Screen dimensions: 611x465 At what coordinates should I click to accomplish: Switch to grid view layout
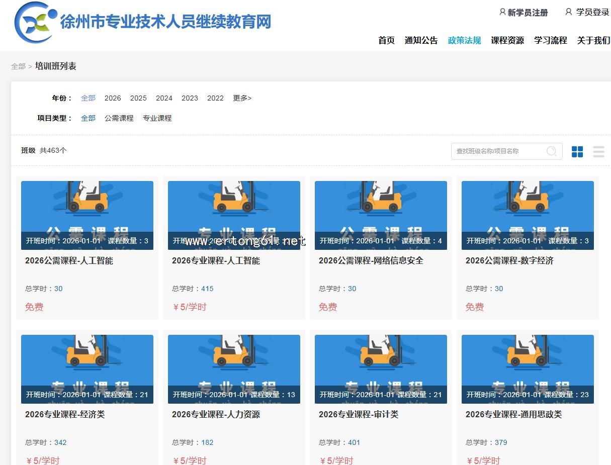(577, 151)
